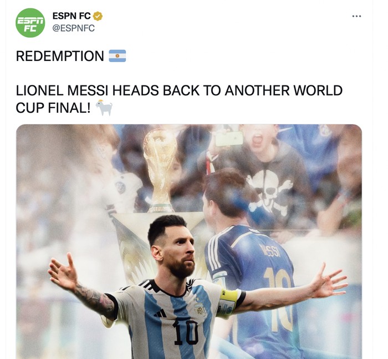Open the three-dot more options menu
Image resolution: width=388 pixels, height=359 pixels.
[x=356, y=16]
